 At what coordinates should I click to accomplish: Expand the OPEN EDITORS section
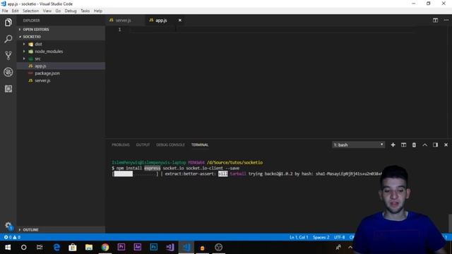[x=61, y=30]
